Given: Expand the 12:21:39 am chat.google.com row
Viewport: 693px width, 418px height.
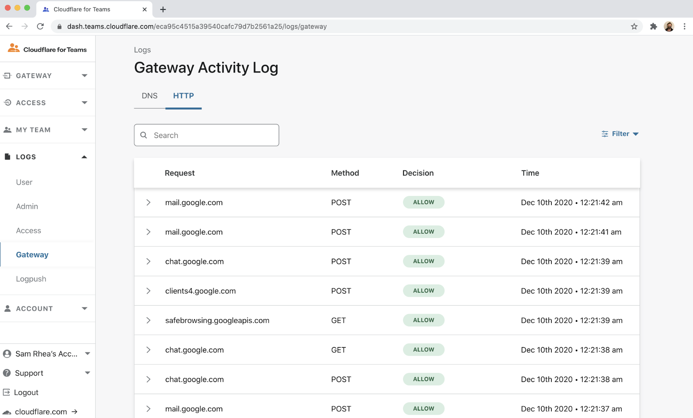Looking at the screenshot, I should tap(148, 262).
